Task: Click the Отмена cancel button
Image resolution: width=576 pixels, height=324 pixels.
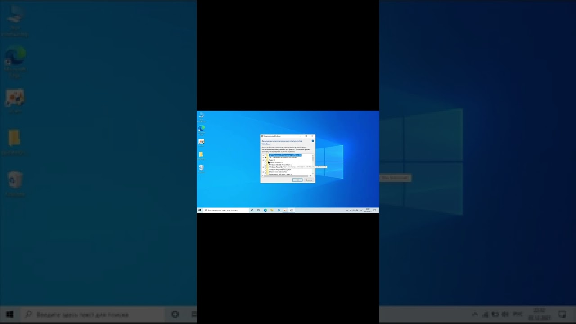Action: click(x=309, y=180)
